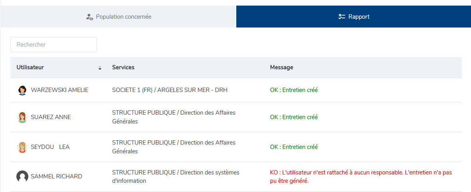The image size is (471, 192).
Task: Click the Services column header
Action: point(123,67)
